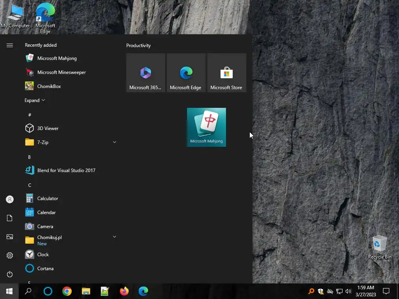
Task: Click the network tray icon
Action: coord(339,291)
